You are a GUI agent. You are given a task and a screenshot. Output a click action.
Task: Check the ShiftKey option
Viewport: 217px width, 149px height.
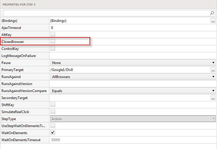click(x=53, y=105)
